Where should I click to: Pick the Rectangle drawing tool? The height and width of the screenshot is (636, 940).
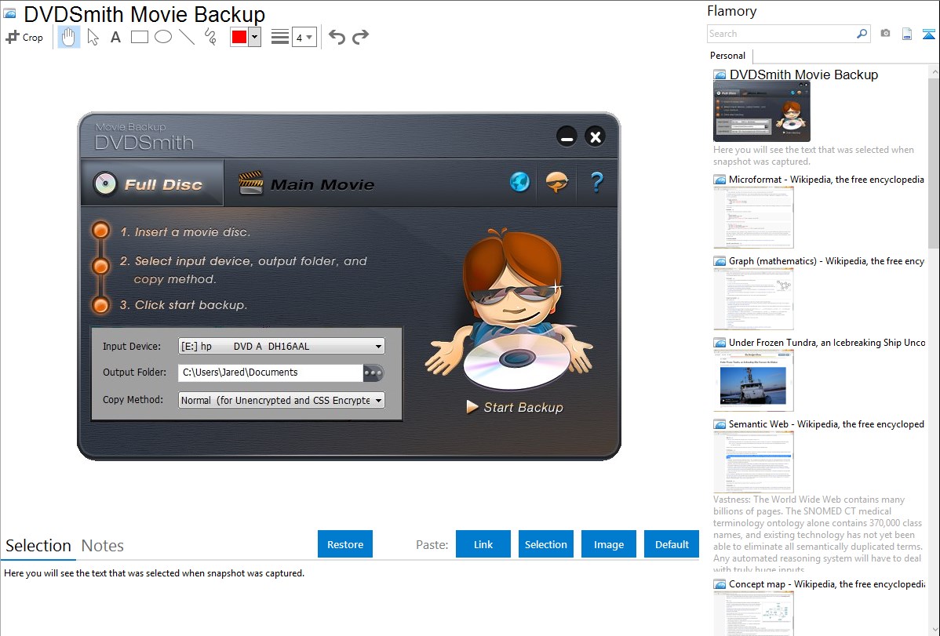139,37
